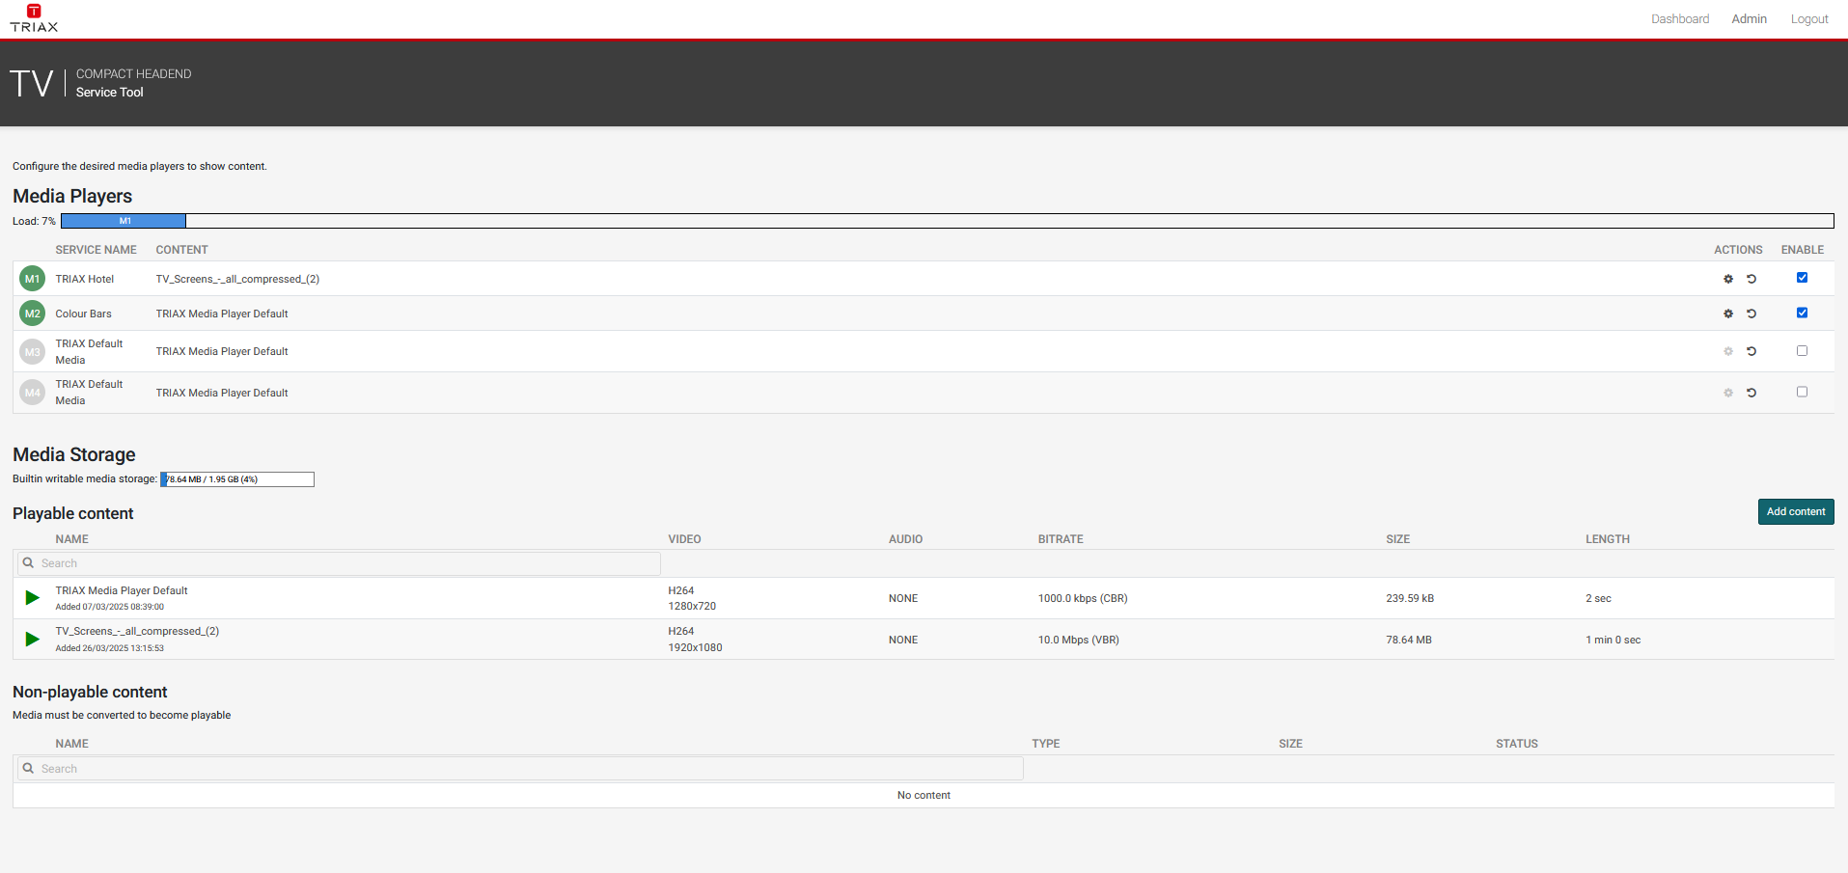Click the SERVICE NAME column header
This screenshot has height=873, width=1848.
(96, 250)
